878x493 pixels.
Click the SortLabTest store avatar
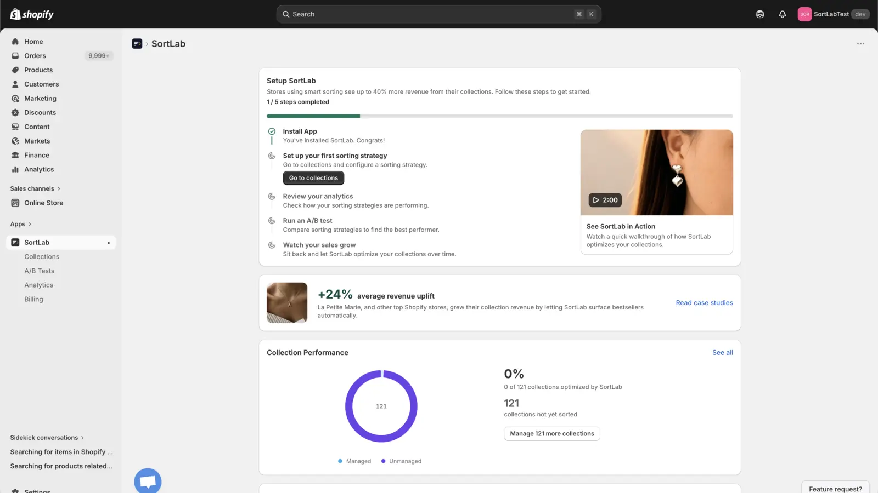(x=804, y=14)
